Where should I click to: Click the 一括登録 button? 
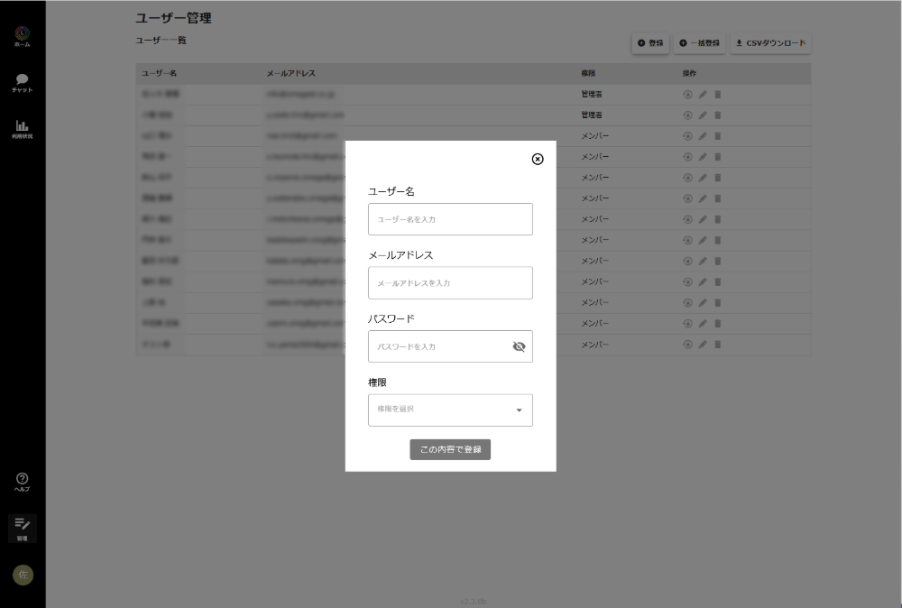click(x=700, y=43)
